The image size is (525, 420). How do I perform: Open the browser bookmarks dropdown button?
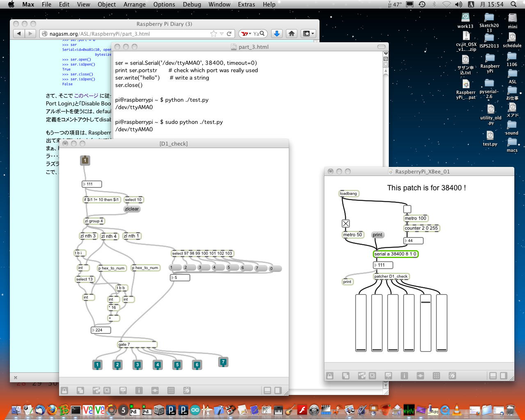pos(308,34)
